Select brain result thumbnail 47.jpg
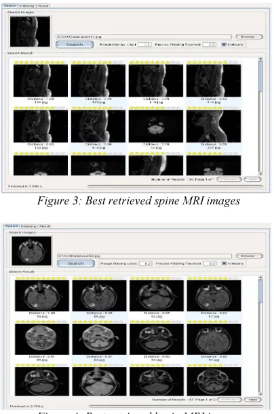This screenshot has width=274, height=414. pyautogui.click(x=214, y=296)
